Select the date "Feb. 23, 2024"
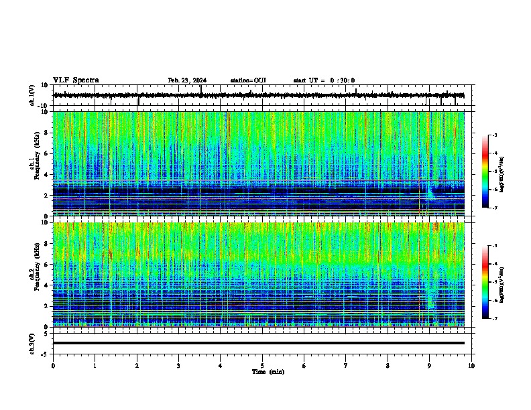Viewport: 531px width, 410px height. tap(187, 80)
